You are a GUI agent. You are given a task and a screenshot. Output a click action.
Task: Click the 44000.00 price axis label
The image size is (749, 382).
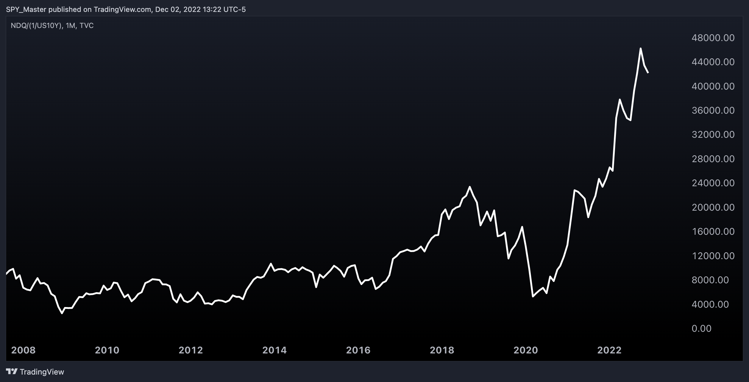pyautogui.click(x=713, y=62)
